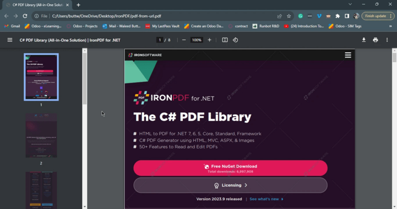
Task: Click the Licensing button
Action: [230, 185]
